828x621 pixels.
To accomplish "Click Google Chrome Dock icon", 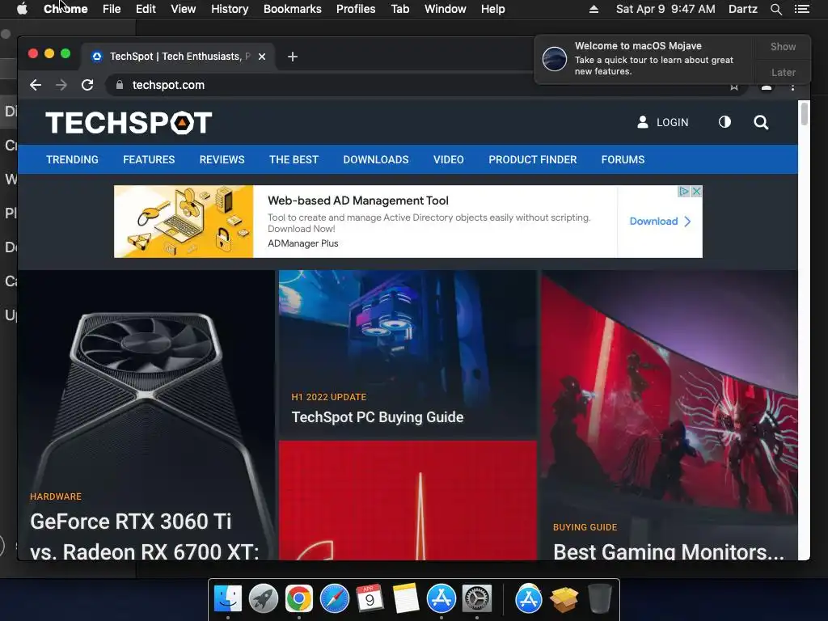I will point(299,599).
